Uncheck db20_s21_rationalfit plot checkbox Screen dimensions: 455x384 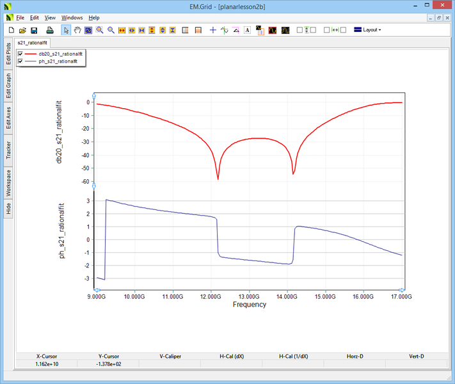tap(20, 54)
